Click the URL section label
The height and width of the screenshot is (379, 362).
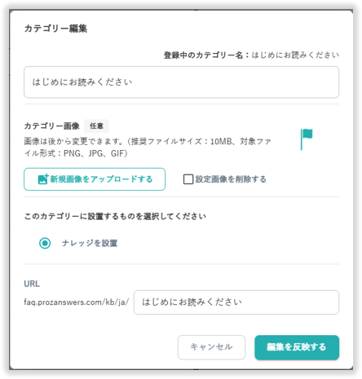click(32, 284)
